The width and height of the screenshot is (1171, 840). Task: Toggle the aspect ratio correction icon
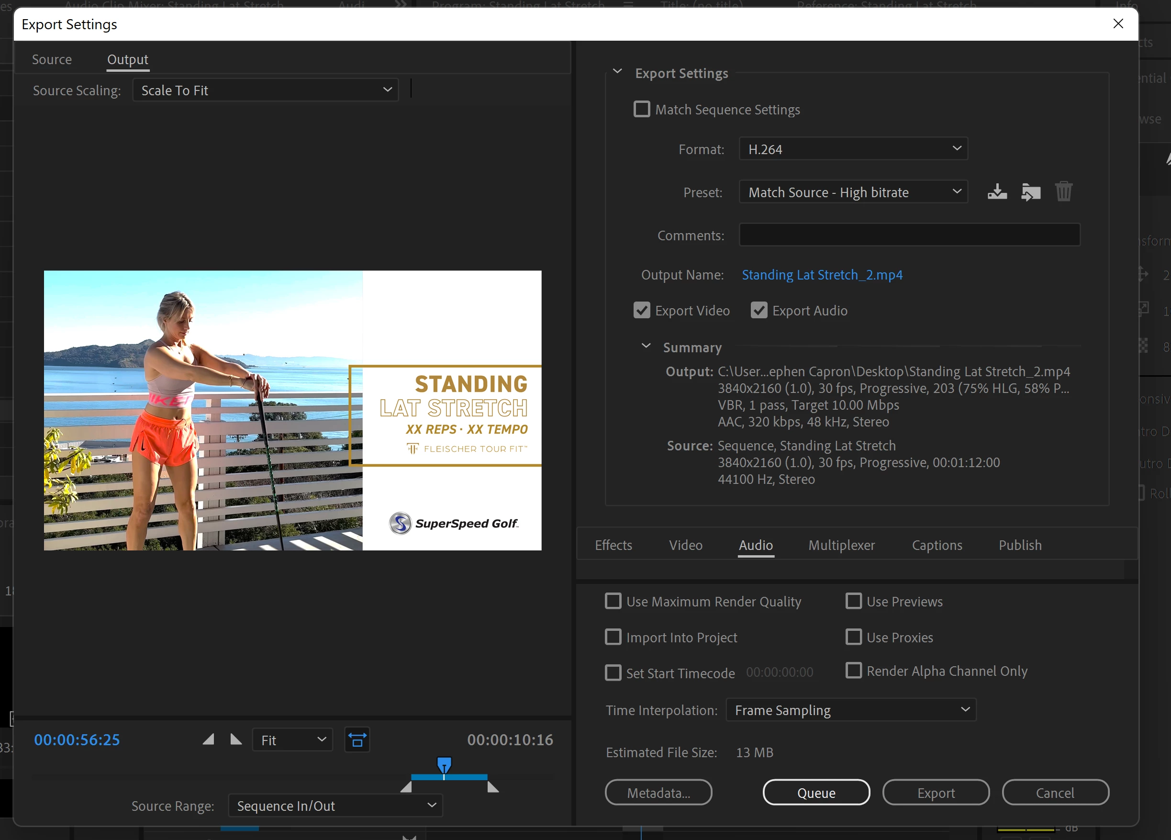357,739
